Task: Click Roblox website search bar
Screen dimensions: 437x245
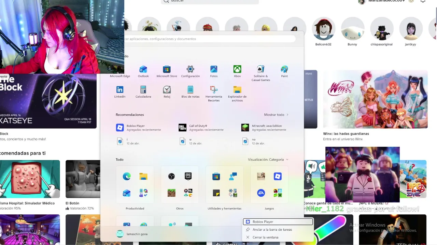Action: 210,2
